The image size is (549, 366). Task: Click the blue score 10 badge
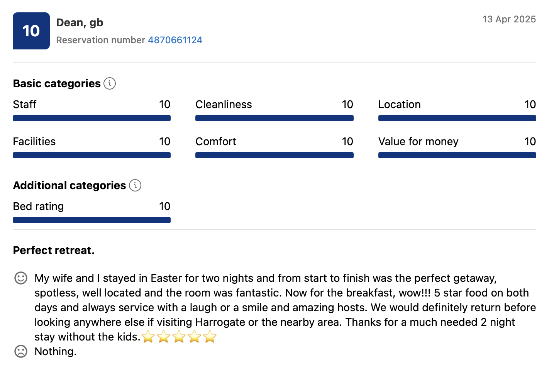click(x=31, y=31)
